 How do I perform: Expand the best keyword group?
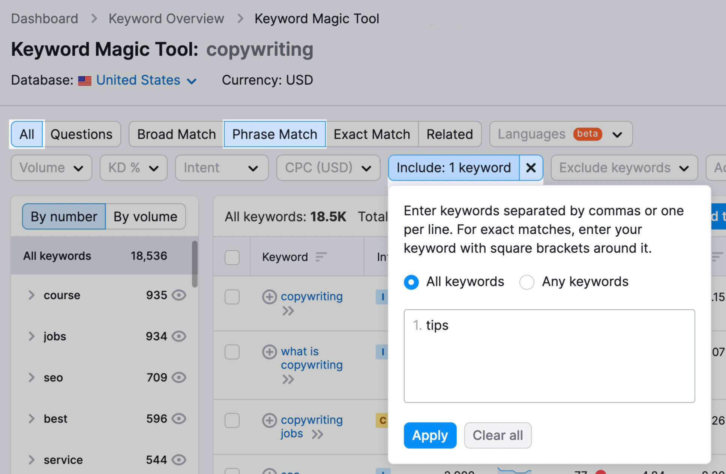(x=31, y=419)
